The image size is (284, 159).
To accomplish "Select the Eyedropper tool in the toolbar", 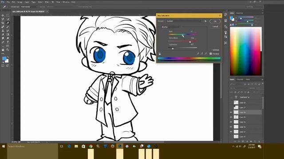I will tap(8, 23).
